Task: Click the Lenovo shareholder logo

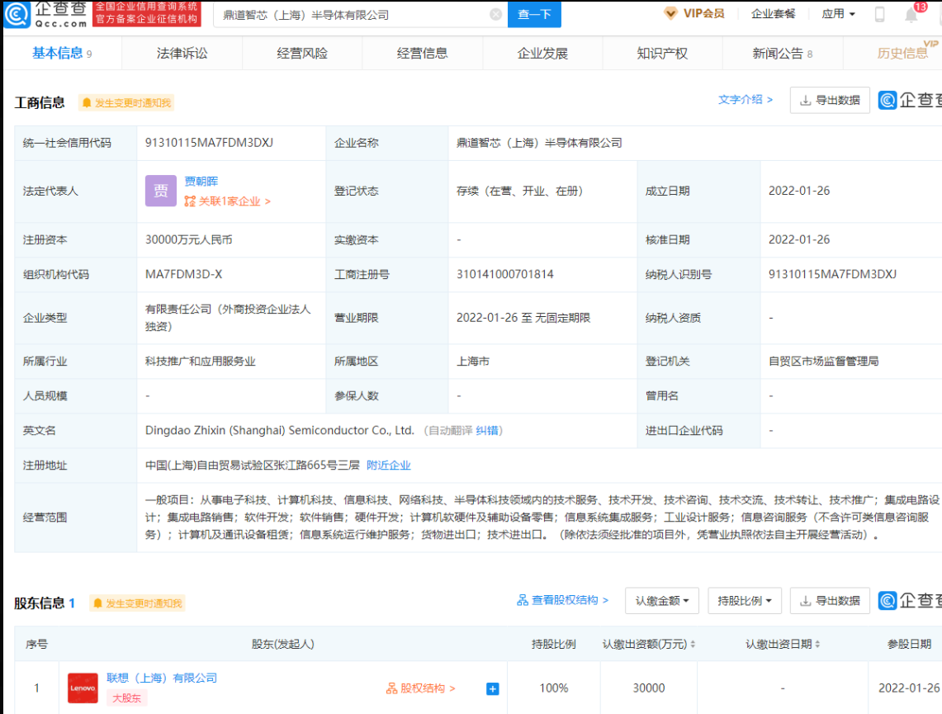Action: 83,688
